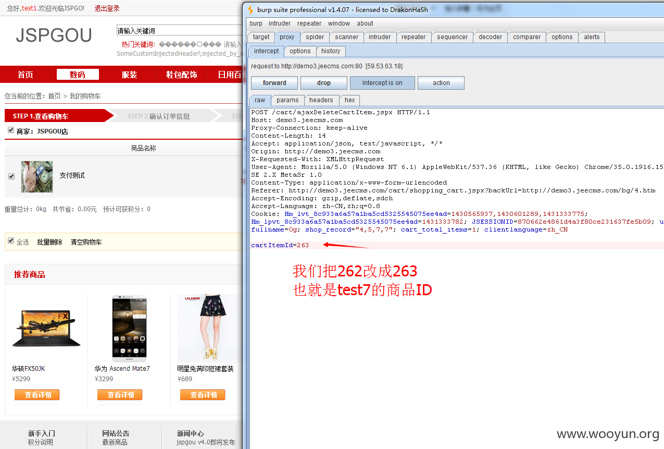The width and height of the screenshot is (664, 449).
Task: Select the raw view tab
Action: [x=260, y=100]
